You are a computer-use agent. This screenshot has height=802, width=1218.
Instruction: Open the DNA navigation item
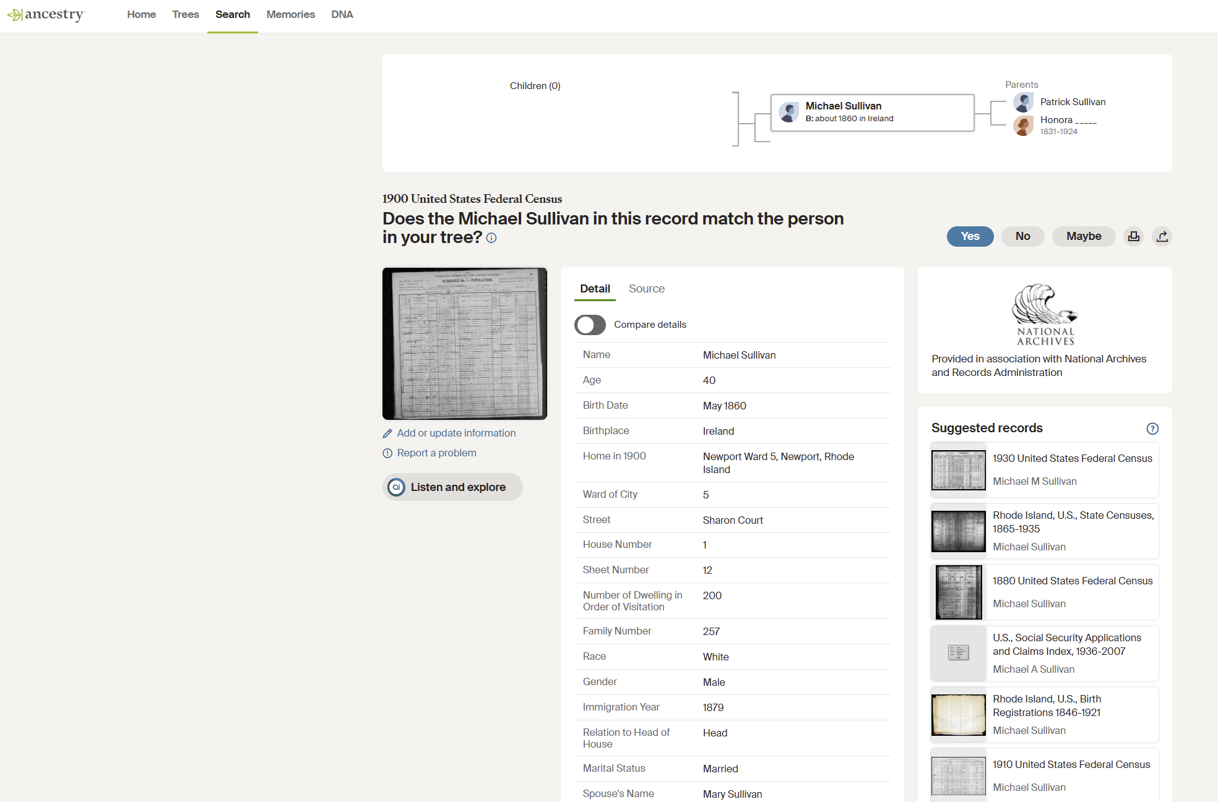[x=342, y=14]
